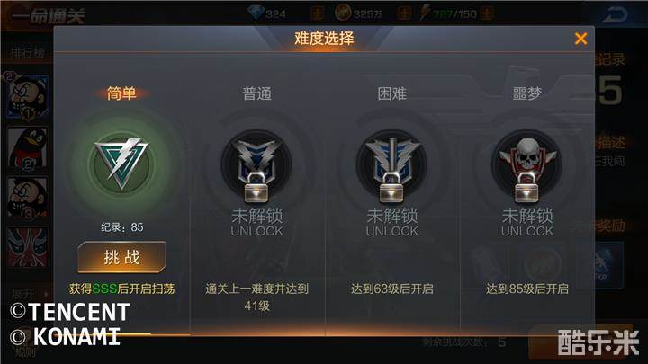648x364 pixels.
Task: Add diamonds with the plus next to 324
Action: 318,13
